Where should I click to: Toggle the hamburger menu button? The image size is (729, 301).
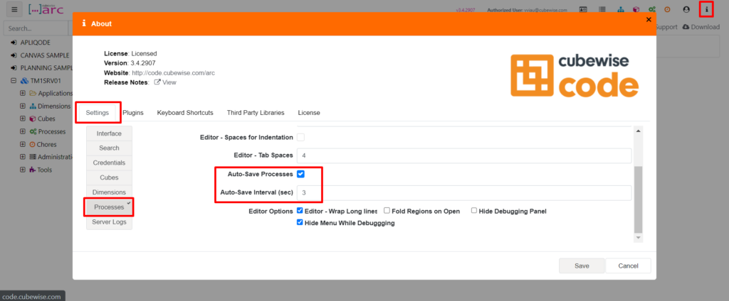pyautogui.click(x=15, y=10)
